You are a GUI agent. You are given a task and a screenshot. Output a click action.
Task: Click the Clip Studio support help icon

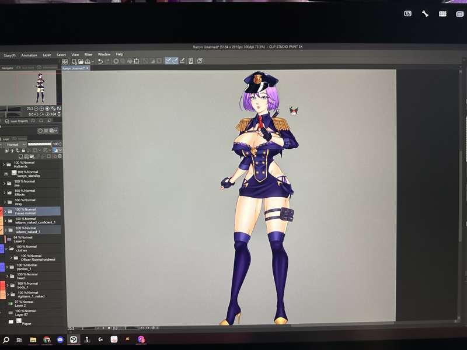[x=200, y=61]
